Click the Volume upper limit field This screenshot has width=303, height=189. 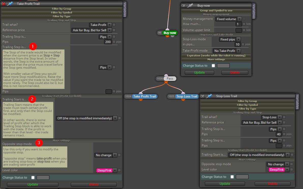coord(239,30)
